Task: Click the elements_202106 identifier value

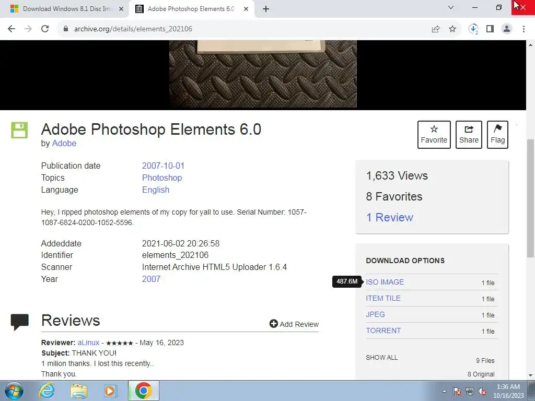Action: (175, 255)
